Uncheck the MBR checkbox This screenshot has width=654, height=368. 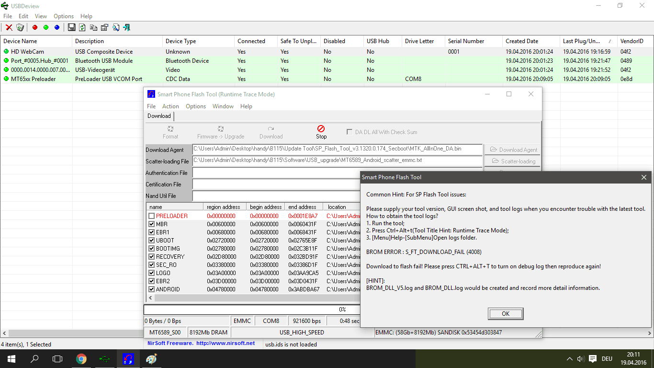(152, 224)
